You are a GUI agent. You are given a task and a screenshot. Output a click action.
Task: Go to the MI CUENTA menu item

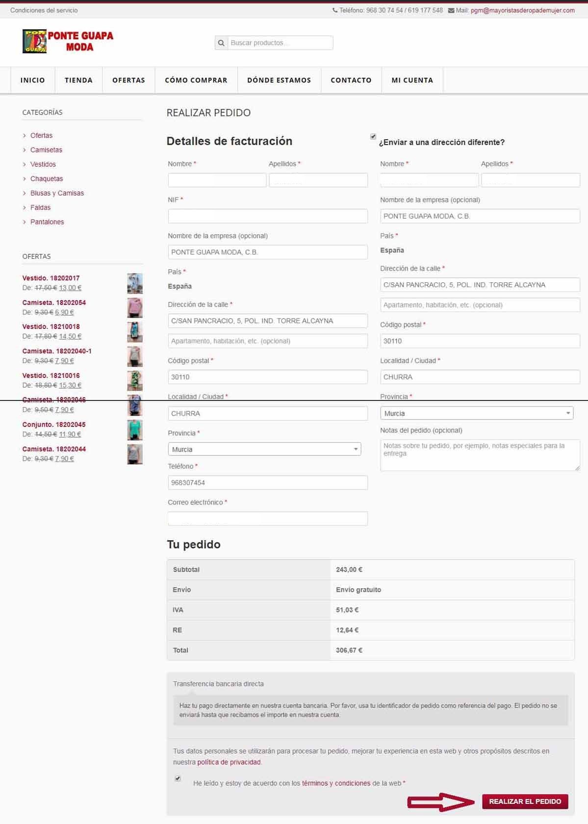coord(412,80)
